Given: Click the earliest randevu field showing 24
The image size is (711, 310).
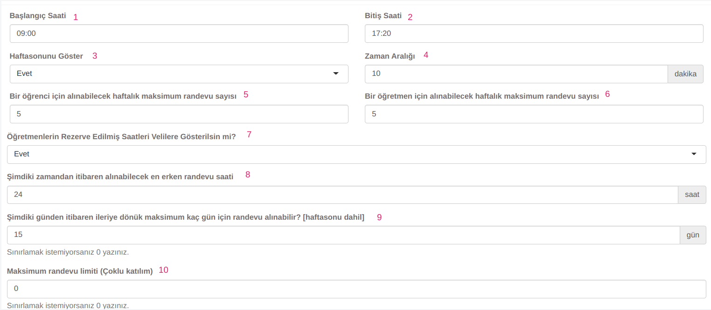Looking at the screenshot, I should [342, 195].
